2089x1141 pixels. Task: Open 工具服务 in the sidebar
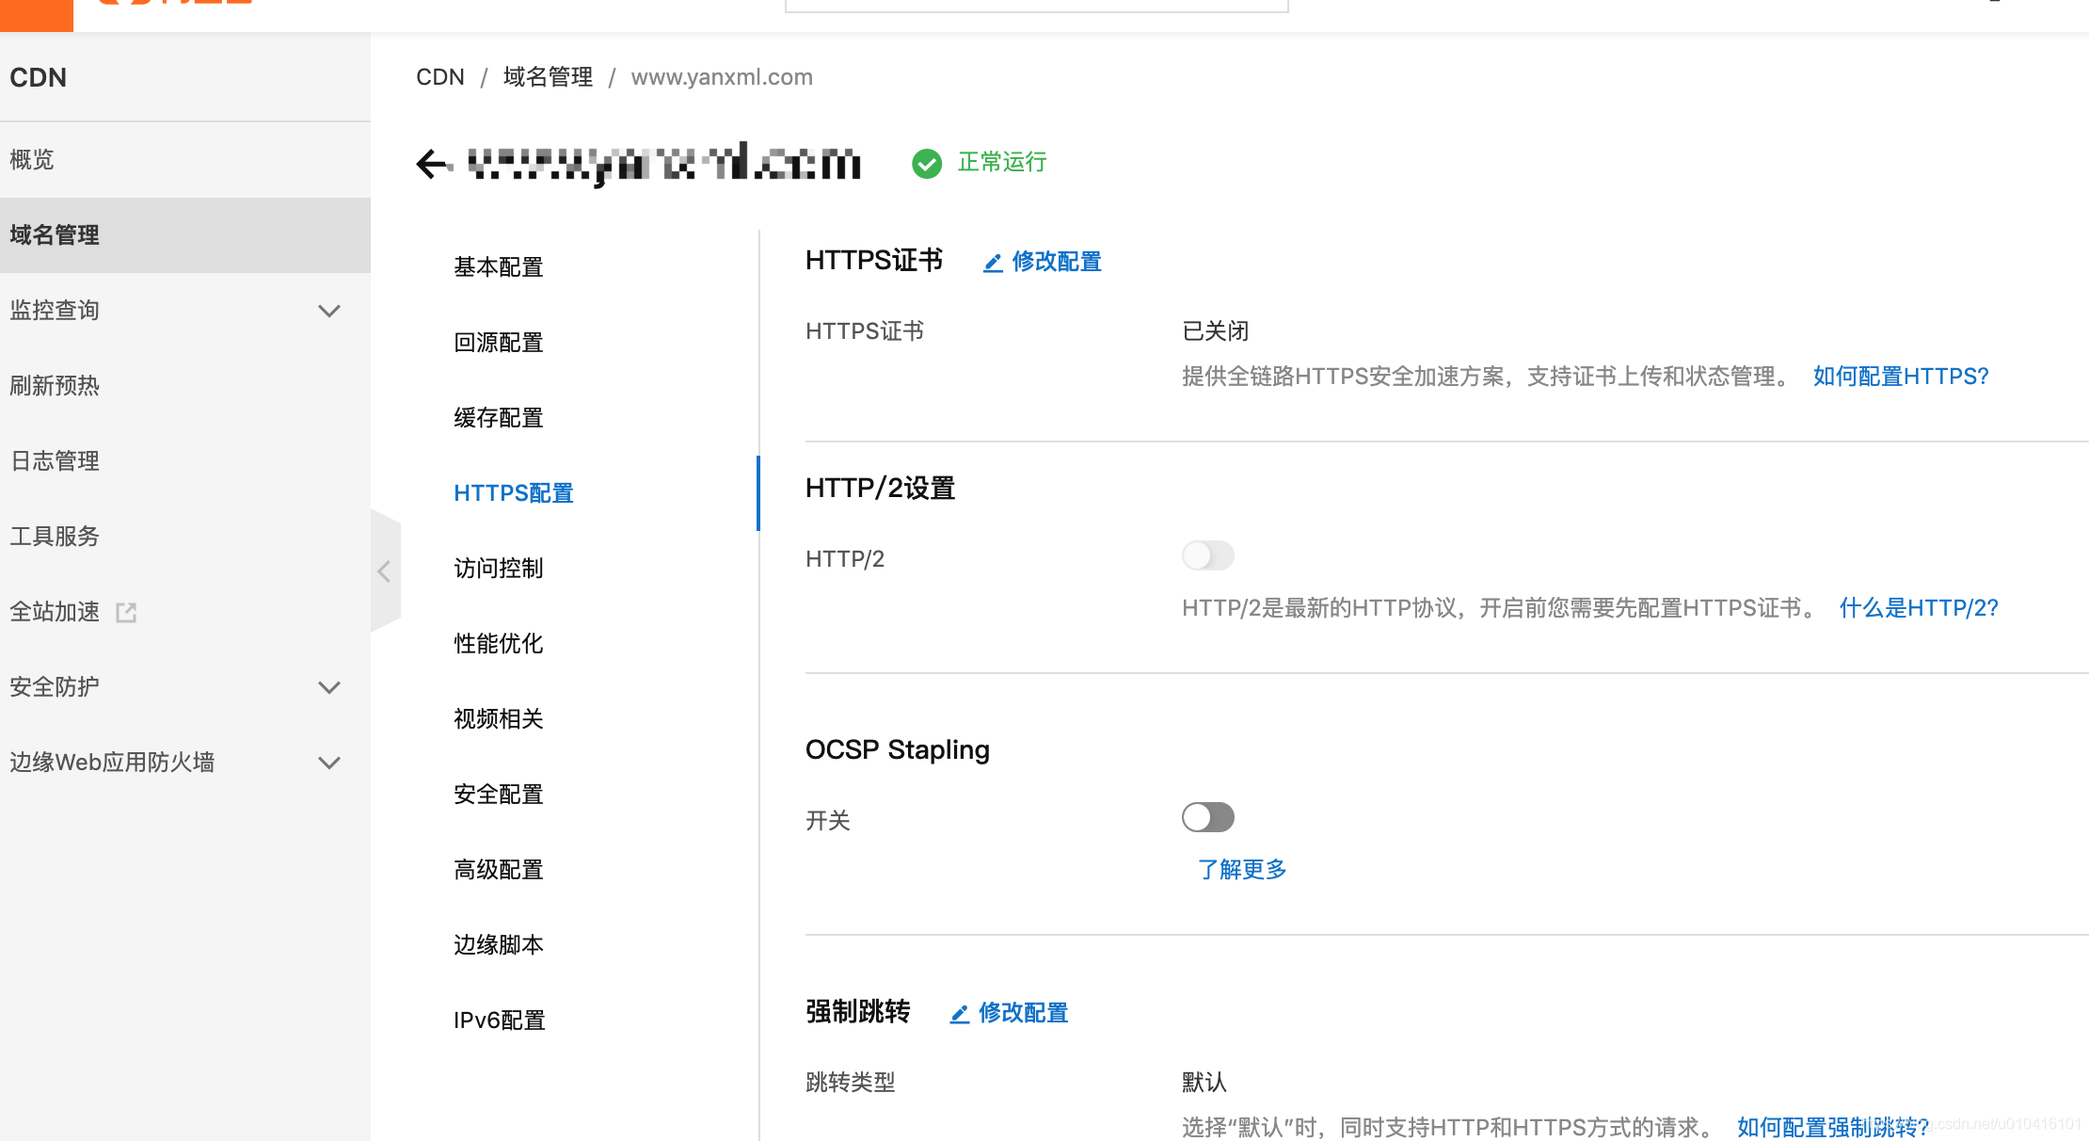click(x=185, y=537)
